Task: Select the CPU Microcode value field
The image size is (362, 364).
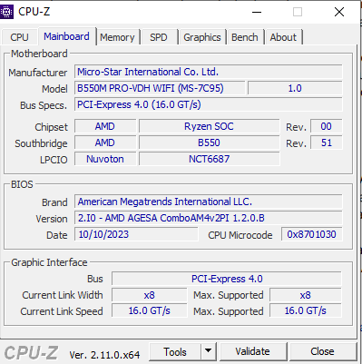Action: pos(312,234)
